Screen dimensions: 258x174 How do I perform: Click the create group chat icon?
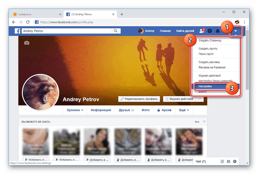coord(229,161)
